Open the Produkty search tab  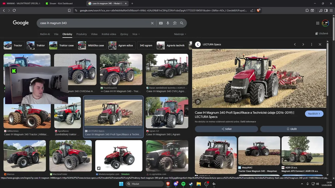pyautogui.click(x=82, y=34)
